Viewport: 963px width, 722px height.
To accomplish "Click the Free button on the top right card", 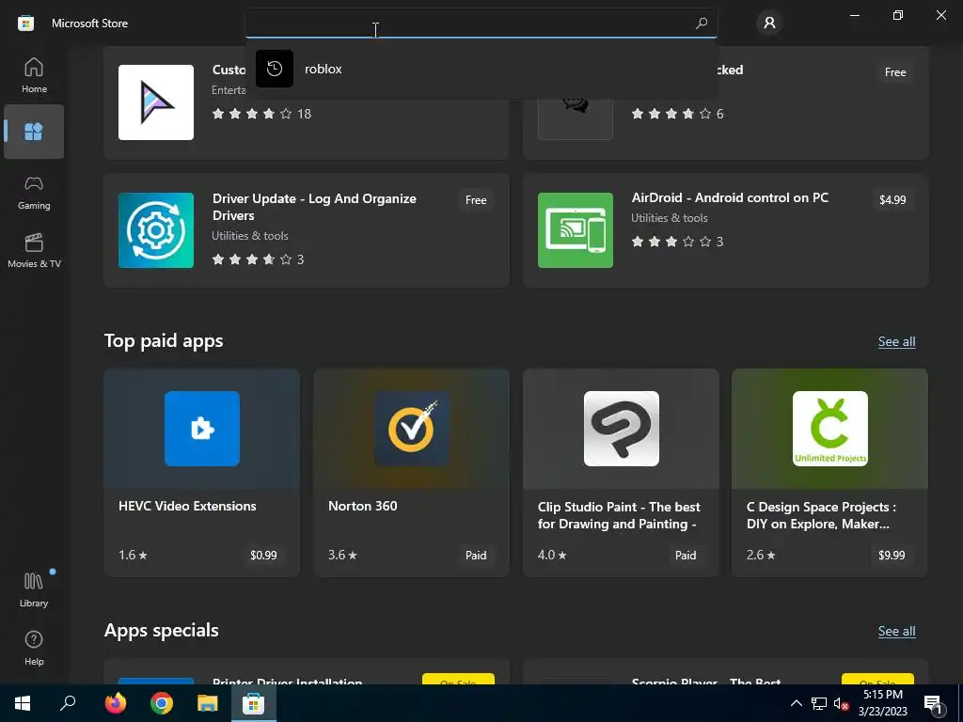I will [x=895, y=72].
